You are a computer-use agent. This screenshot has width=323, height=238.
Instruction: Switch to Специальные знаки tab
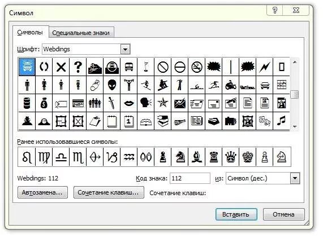(x=81, y=33)
